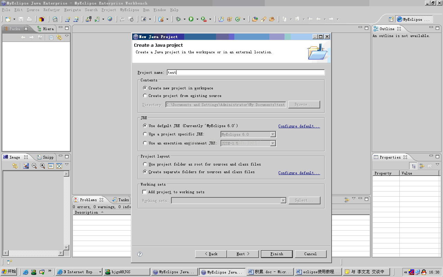Click Zoom Out in Image panel
443x277 pixels.
pos(34,166)
